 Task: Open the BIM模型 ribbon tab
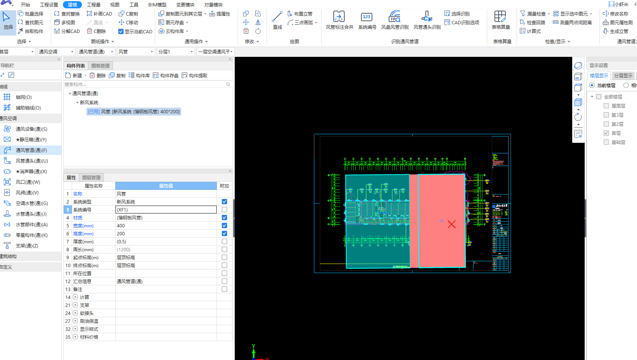tap(157, 5)
